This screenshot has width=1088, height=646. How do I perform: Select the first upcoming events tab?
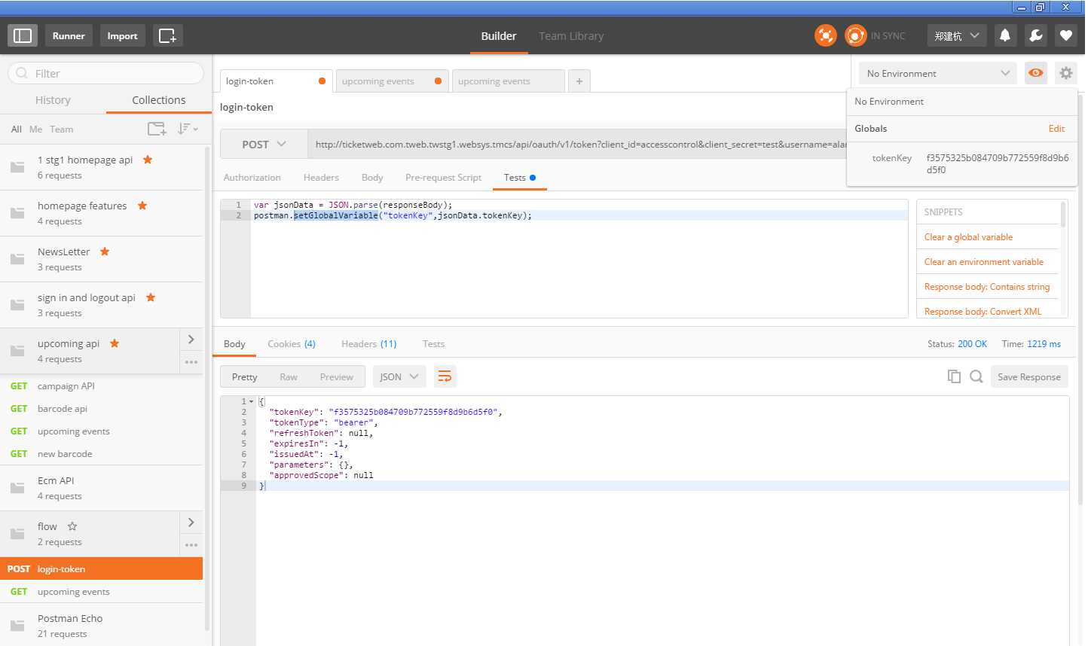[392, 81]
